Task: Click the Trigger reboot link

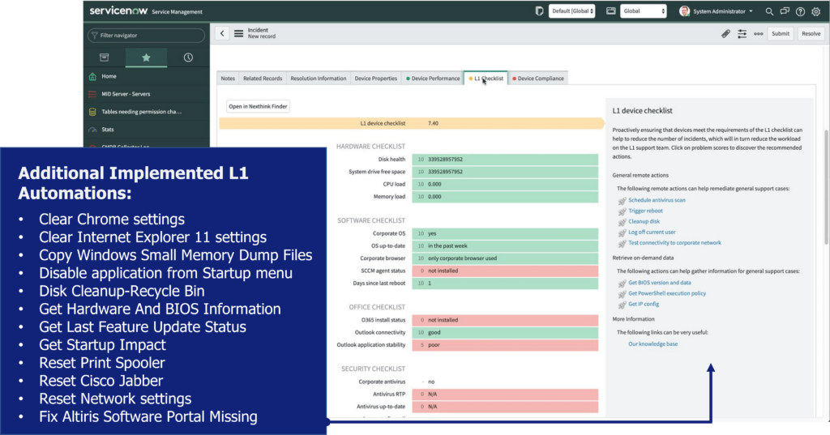Action: [x=645, y=211]
